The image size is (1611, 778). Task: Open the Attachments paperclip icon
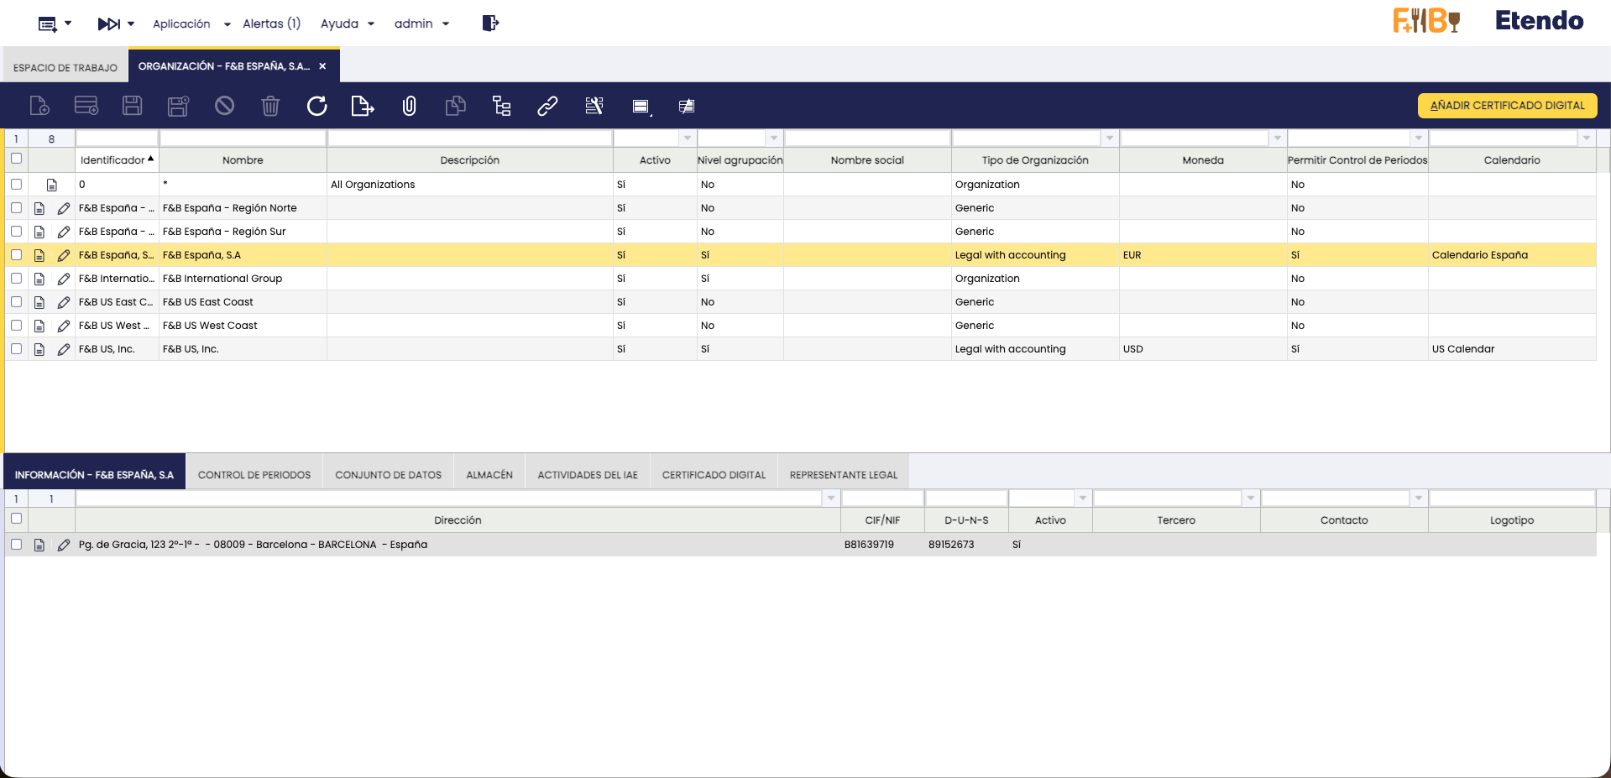[409, 106]
